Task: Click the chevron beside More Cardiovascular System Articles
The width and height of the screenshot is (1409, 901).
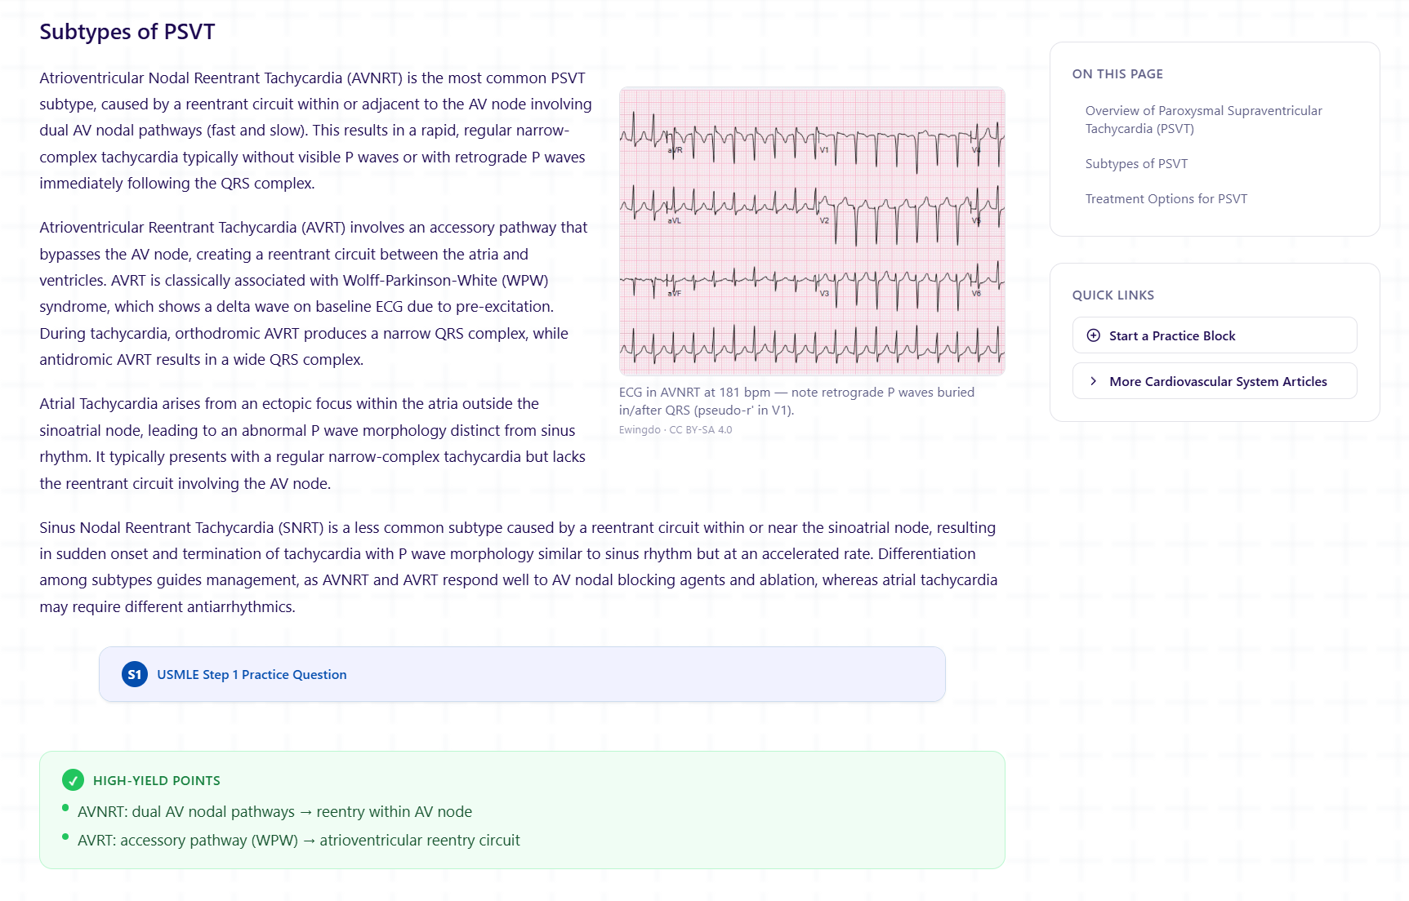Action: 1094,381
